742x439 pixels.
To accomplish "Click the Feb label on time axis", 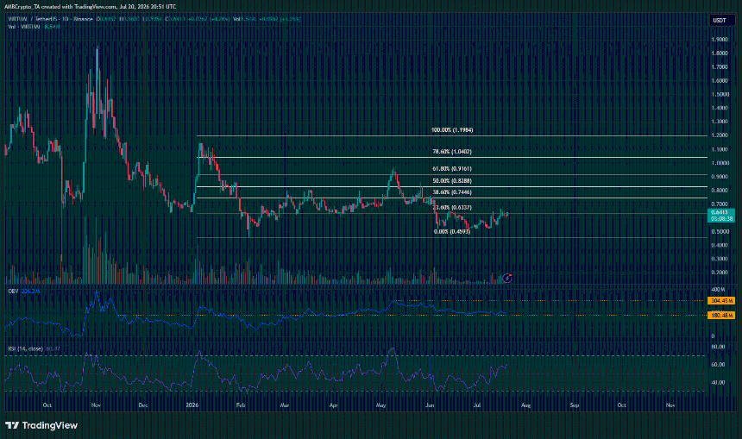I will (241, 405).
